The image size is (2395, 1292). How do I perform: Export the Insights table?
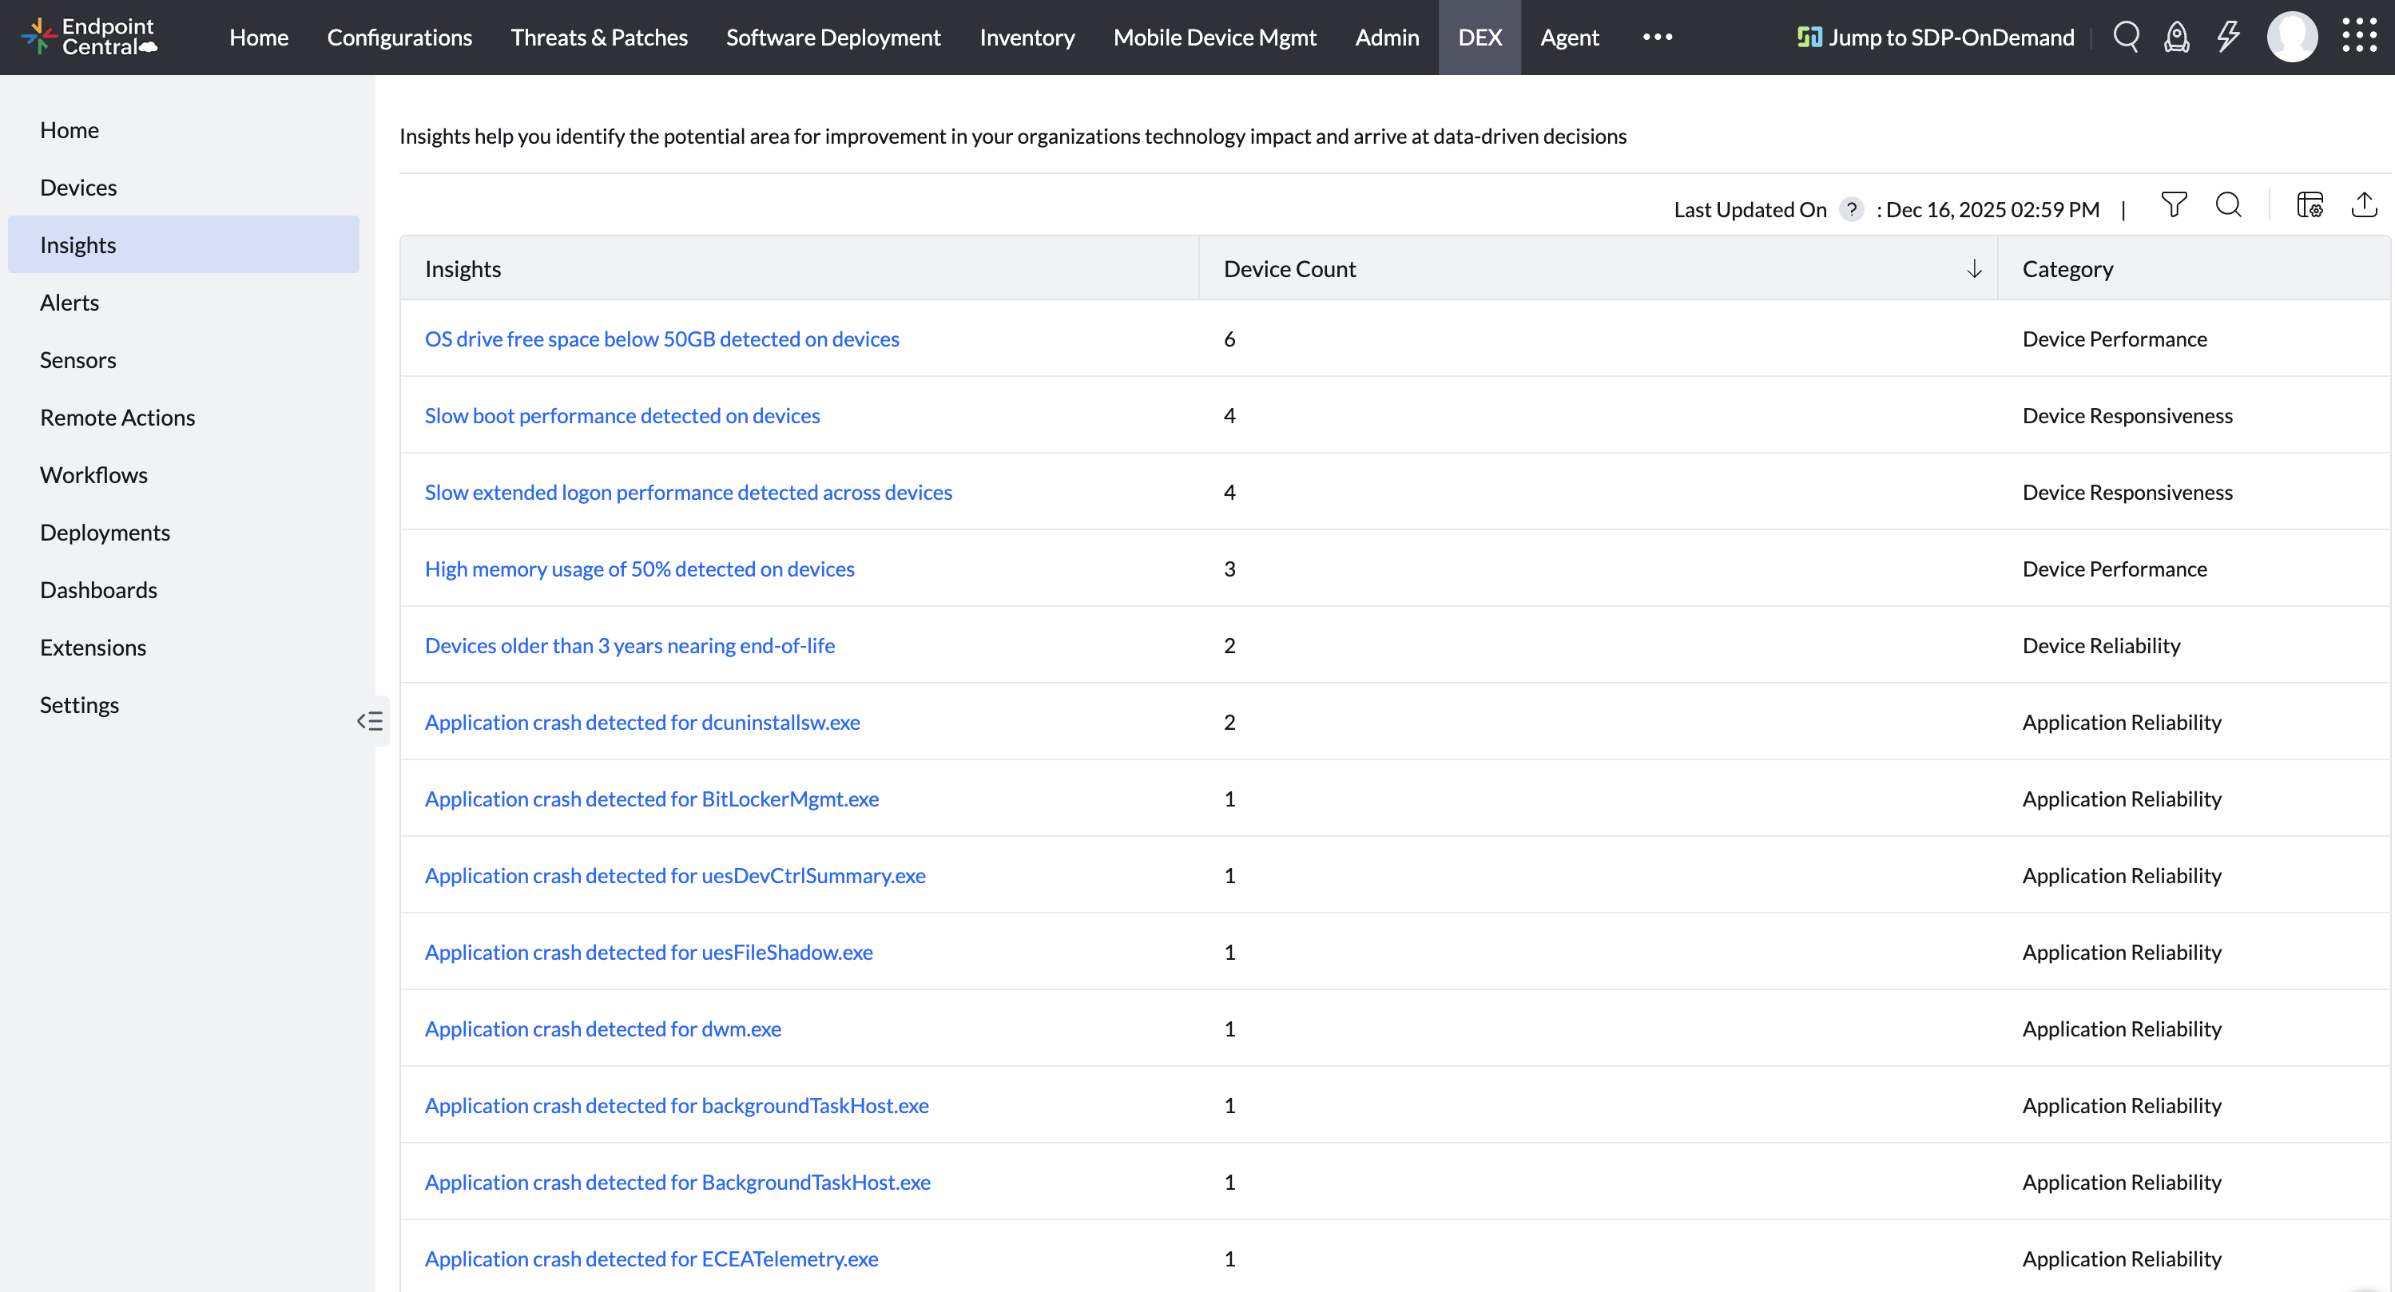click(x=2365, y=204)
